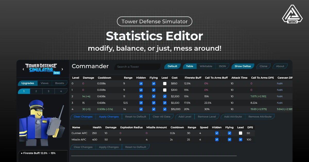Select the next tower with right arrow
309x162 pixels.
(x=62, y=69)
